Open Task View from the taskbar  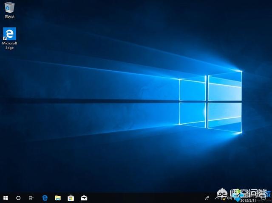(31, 198)
